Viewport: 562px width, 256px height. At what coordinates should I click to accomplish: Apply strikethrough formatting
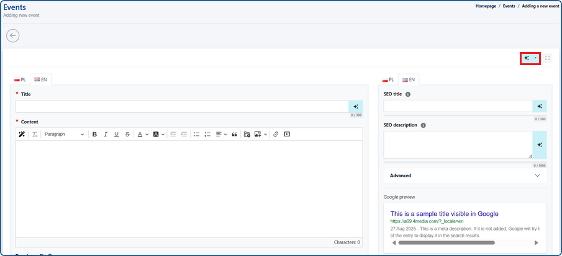[127, 135]
